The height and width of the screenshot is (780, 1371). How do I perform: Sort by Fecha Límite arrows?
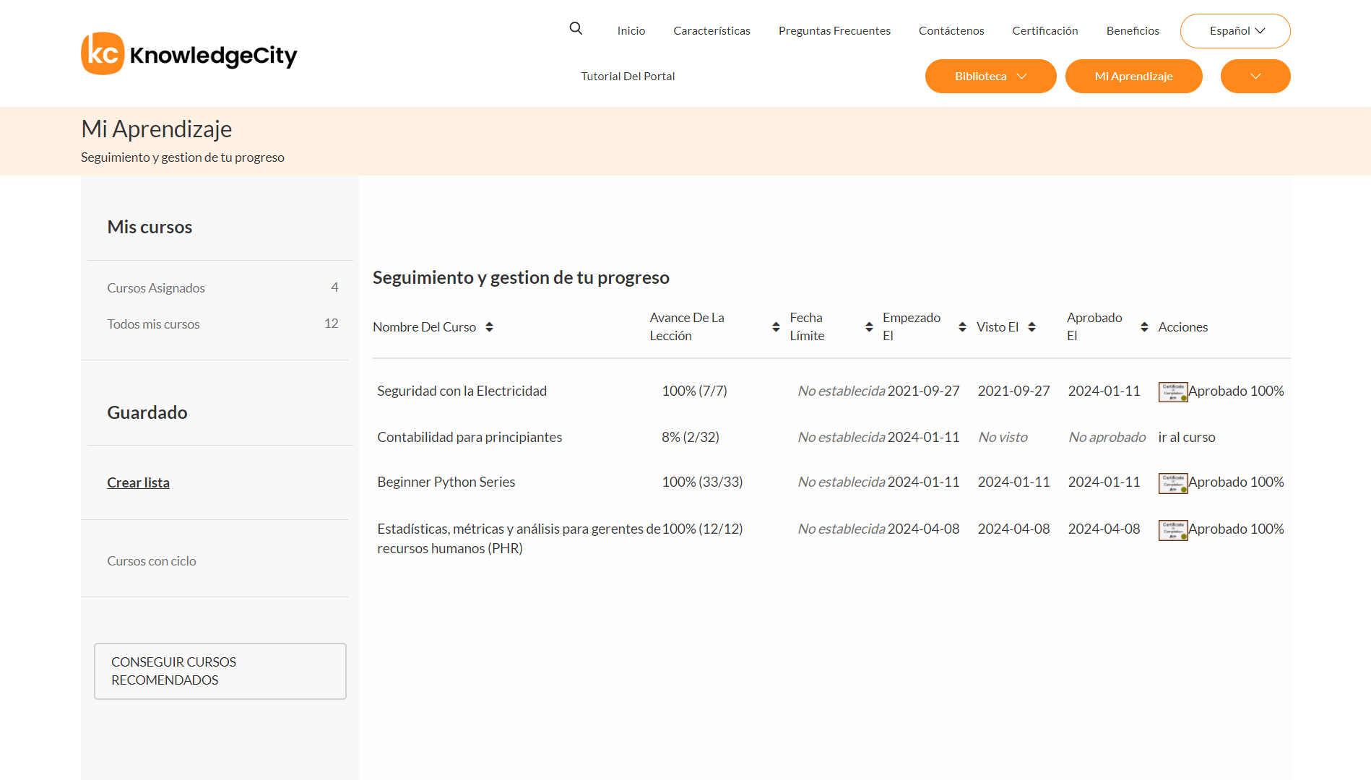(x=869, y=327)
